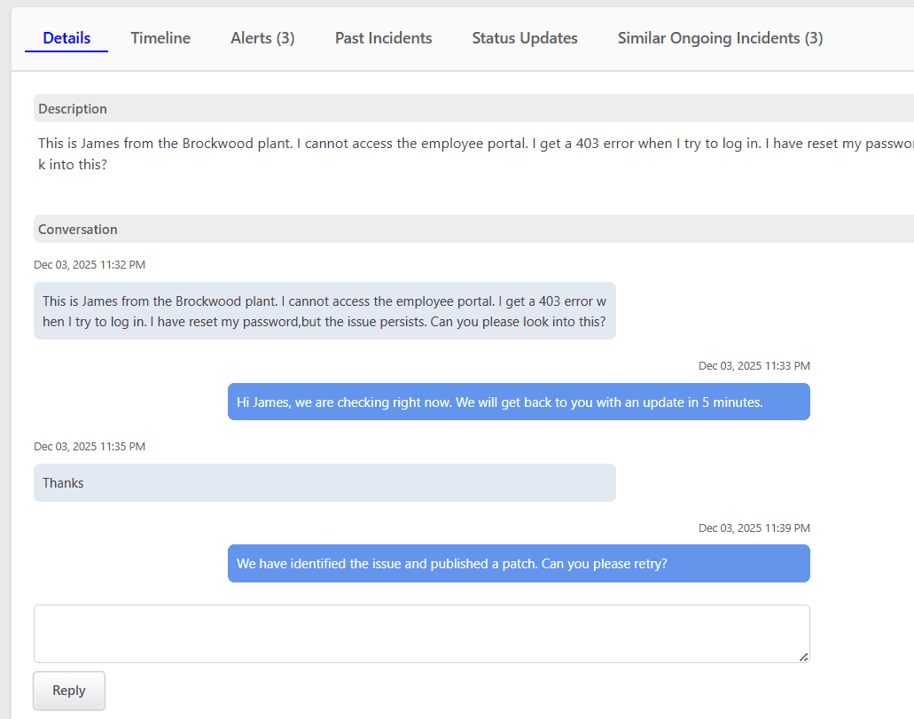Switch to the Timeline tab
The image size is (914, 719).
pyautogui.click(x=160, y=38)
